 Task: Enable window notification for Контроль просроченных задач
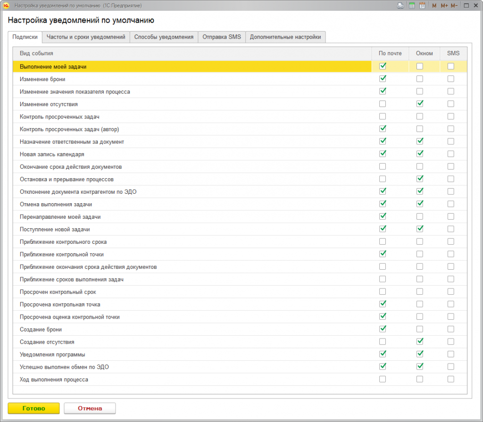coord(419,116)
